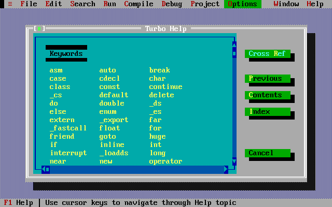Follow the inline keyword link
Viewport: 332px width, 207px height.
112,144
